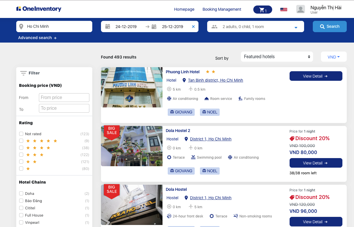The image size is (354, 227).
Task: Click the Dola Hostel 2 thumbnail image
Action: point(131,146)
